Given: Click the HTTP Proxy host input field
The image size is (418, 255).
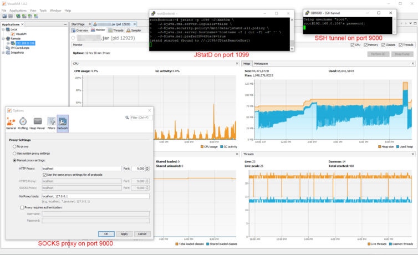Looking at the screenshot, I should pyautogui.click(x=81, y=169).
